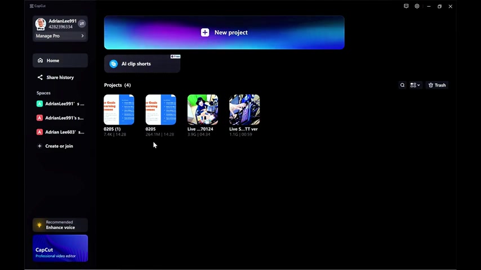481x270 pixels.
Task: Click the CapCut logo in title bar
Action: tap(38, 6)
